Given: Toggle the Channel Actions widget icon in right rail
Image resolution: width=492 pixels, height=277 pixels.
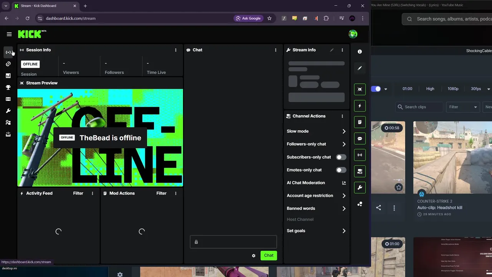Looking at the screenshot, I should 360,171.
